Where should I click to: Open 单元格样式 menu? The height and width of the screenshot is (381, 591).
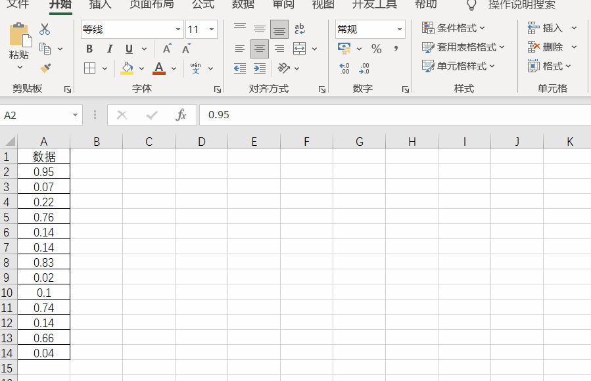coord(458,66)
